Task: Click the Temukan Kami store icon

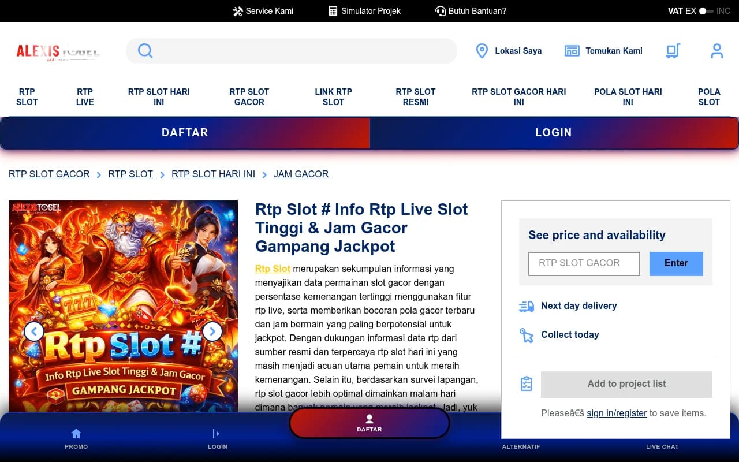Action: click(x=572, y=51)
